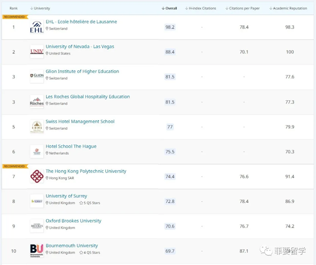The image size is (316, 265).
Task: Click the Recommended badge above EHL row
Action: click(15, 17)
